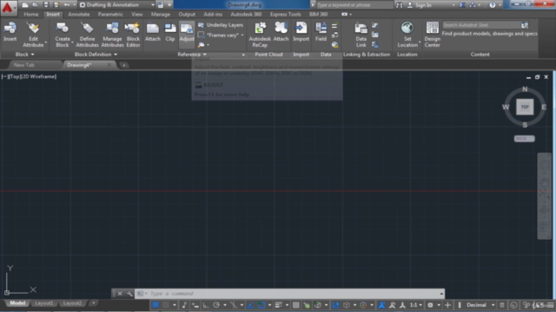Toggle polar tracking in status bar

216,305
